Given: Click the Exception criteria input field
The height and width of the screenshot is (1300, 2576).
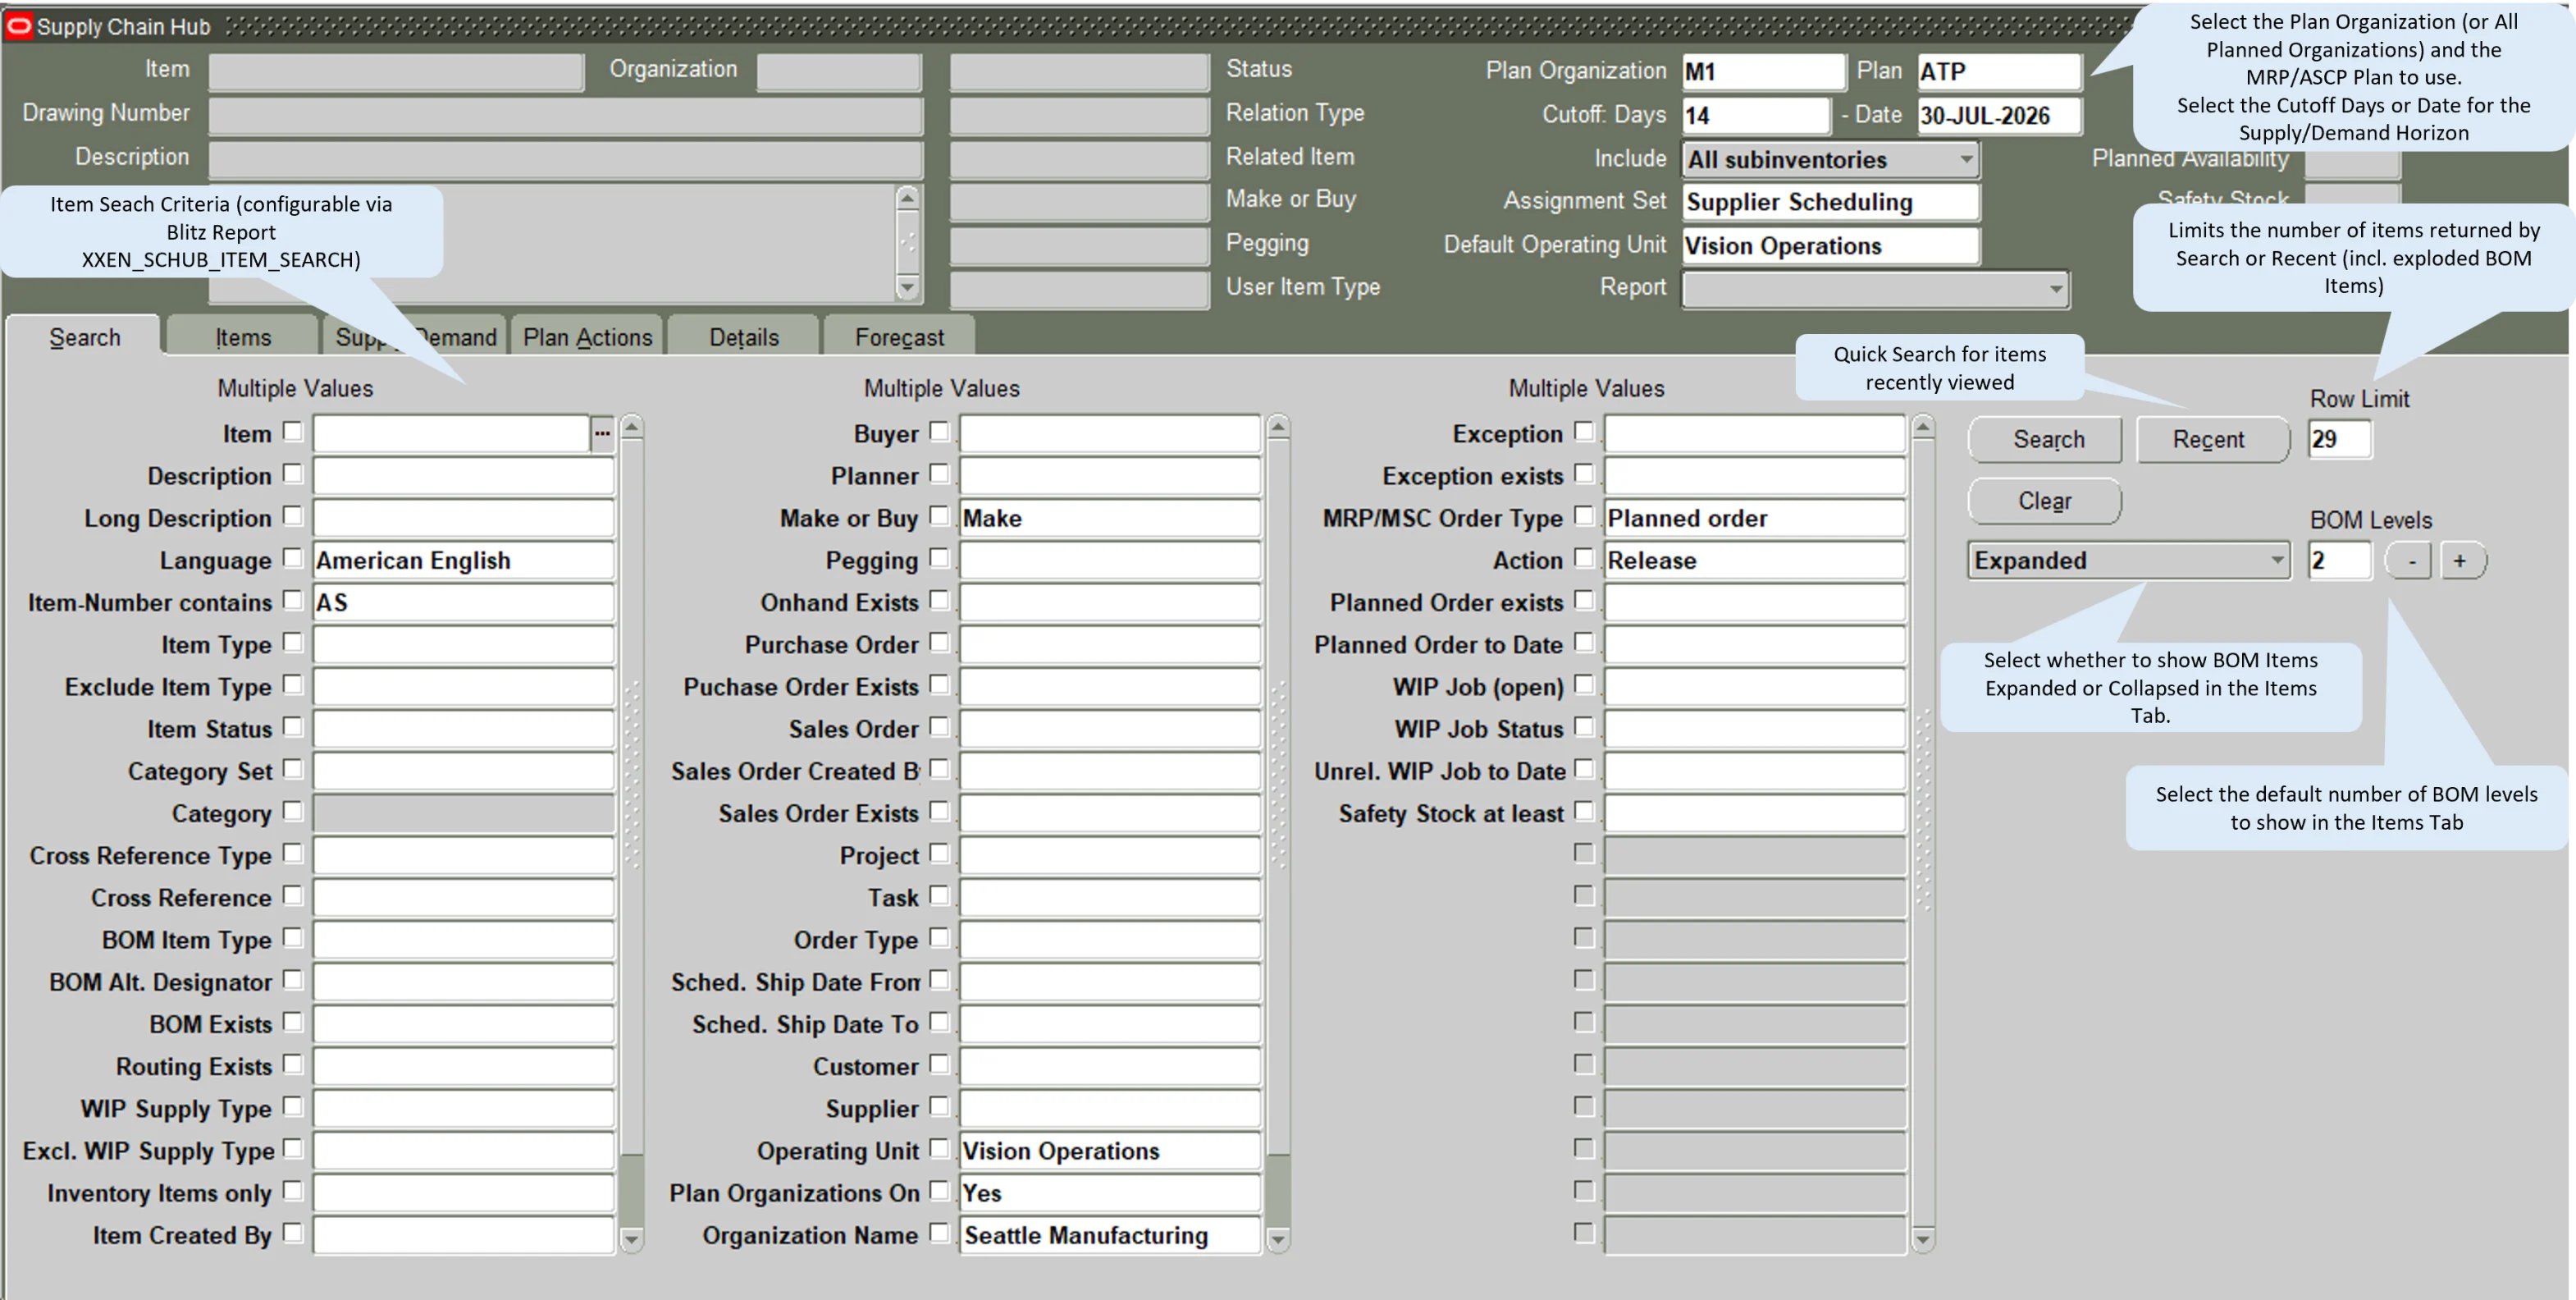Looking at the screenshot, I should 1754,434.
